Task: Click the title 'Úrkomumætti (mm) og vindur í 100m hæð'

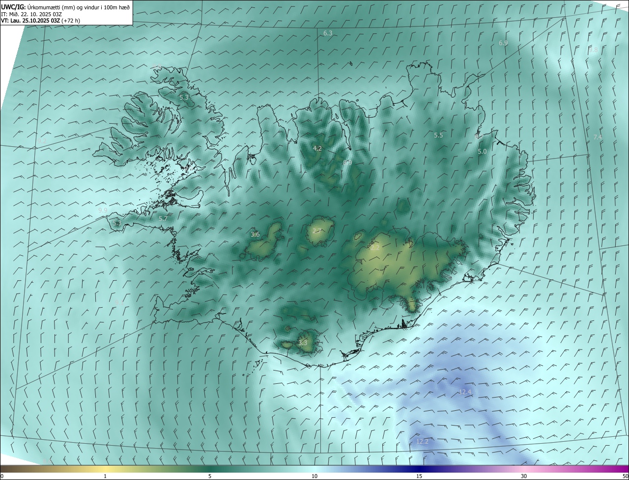Action: (78, 7)
